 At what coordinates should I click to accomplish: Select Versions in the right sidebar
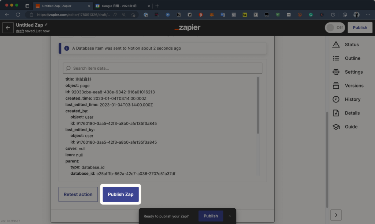click(354, 85)
